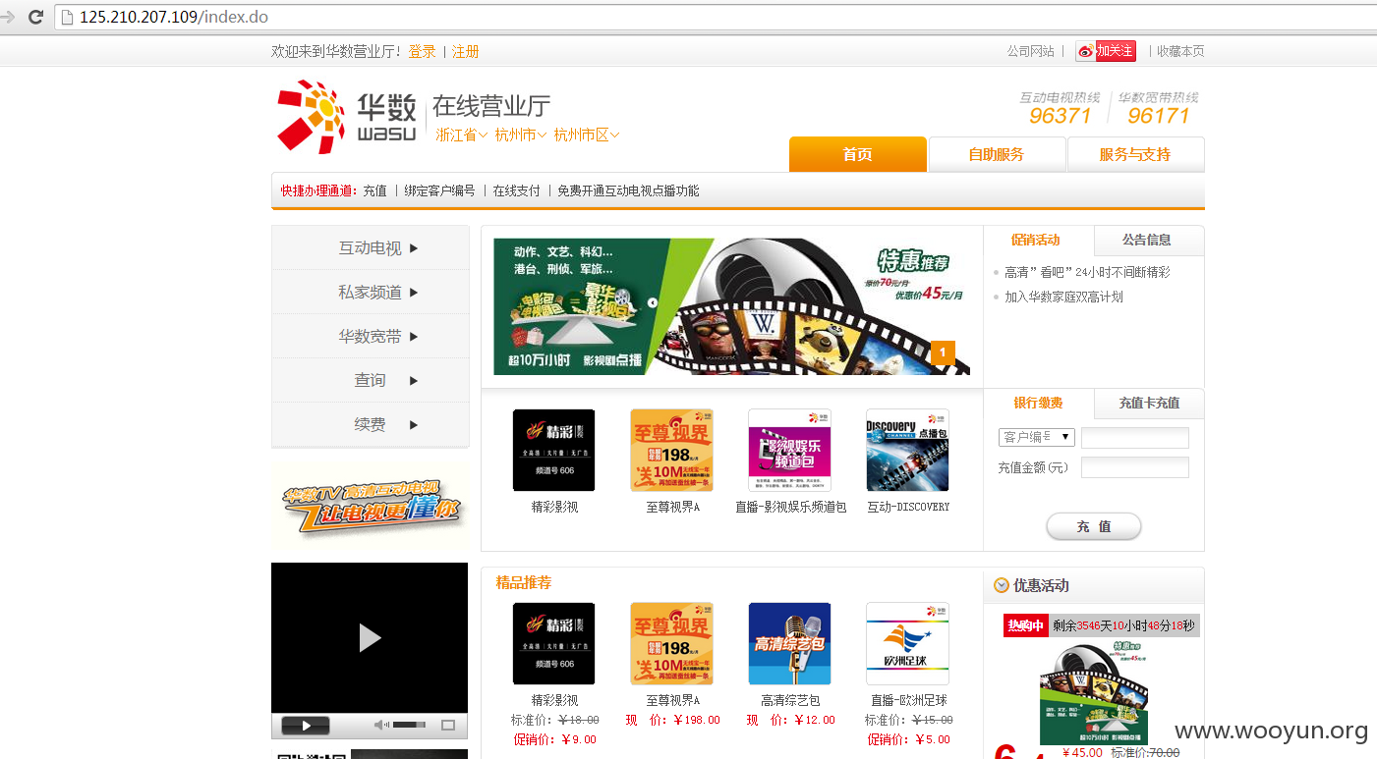Expand the 浙江省 province dropdown
This screenshot has height=759, width=1377.
tap(462, 135)
